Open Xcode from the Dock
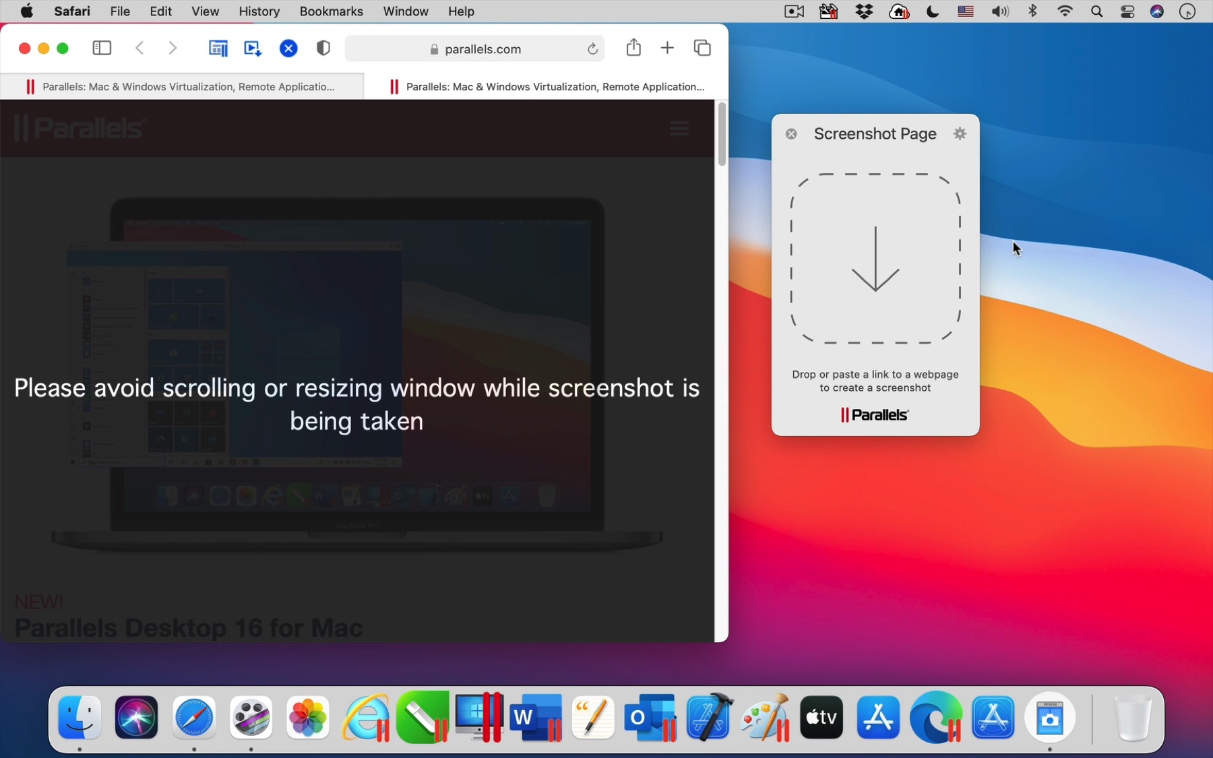The image size is (1213, 758). [x=708, y=718]
